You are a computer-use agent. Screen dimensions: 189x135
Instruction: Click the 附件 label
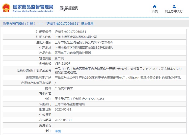[x=48, y=88]
